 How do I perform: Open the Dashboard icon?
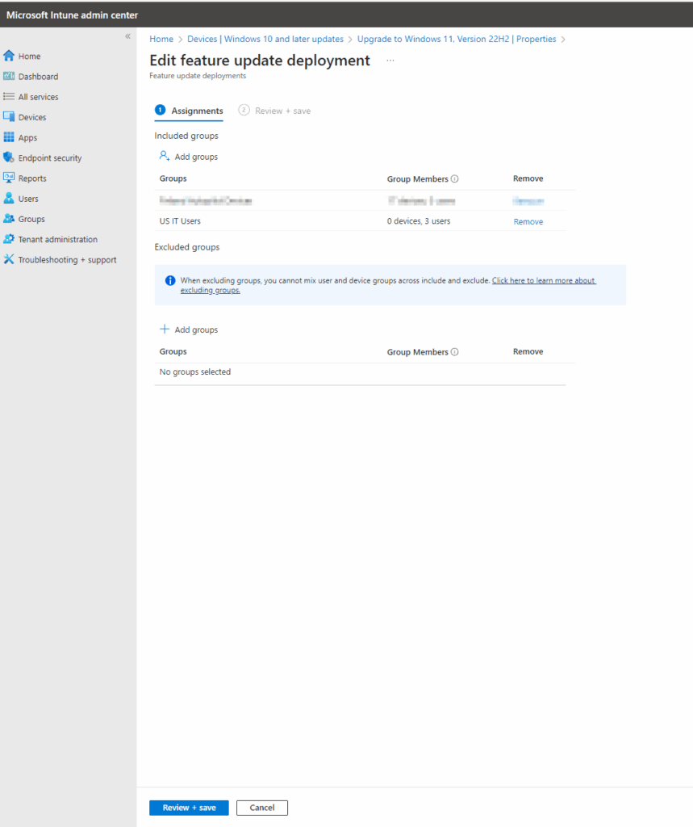point(7,76)
